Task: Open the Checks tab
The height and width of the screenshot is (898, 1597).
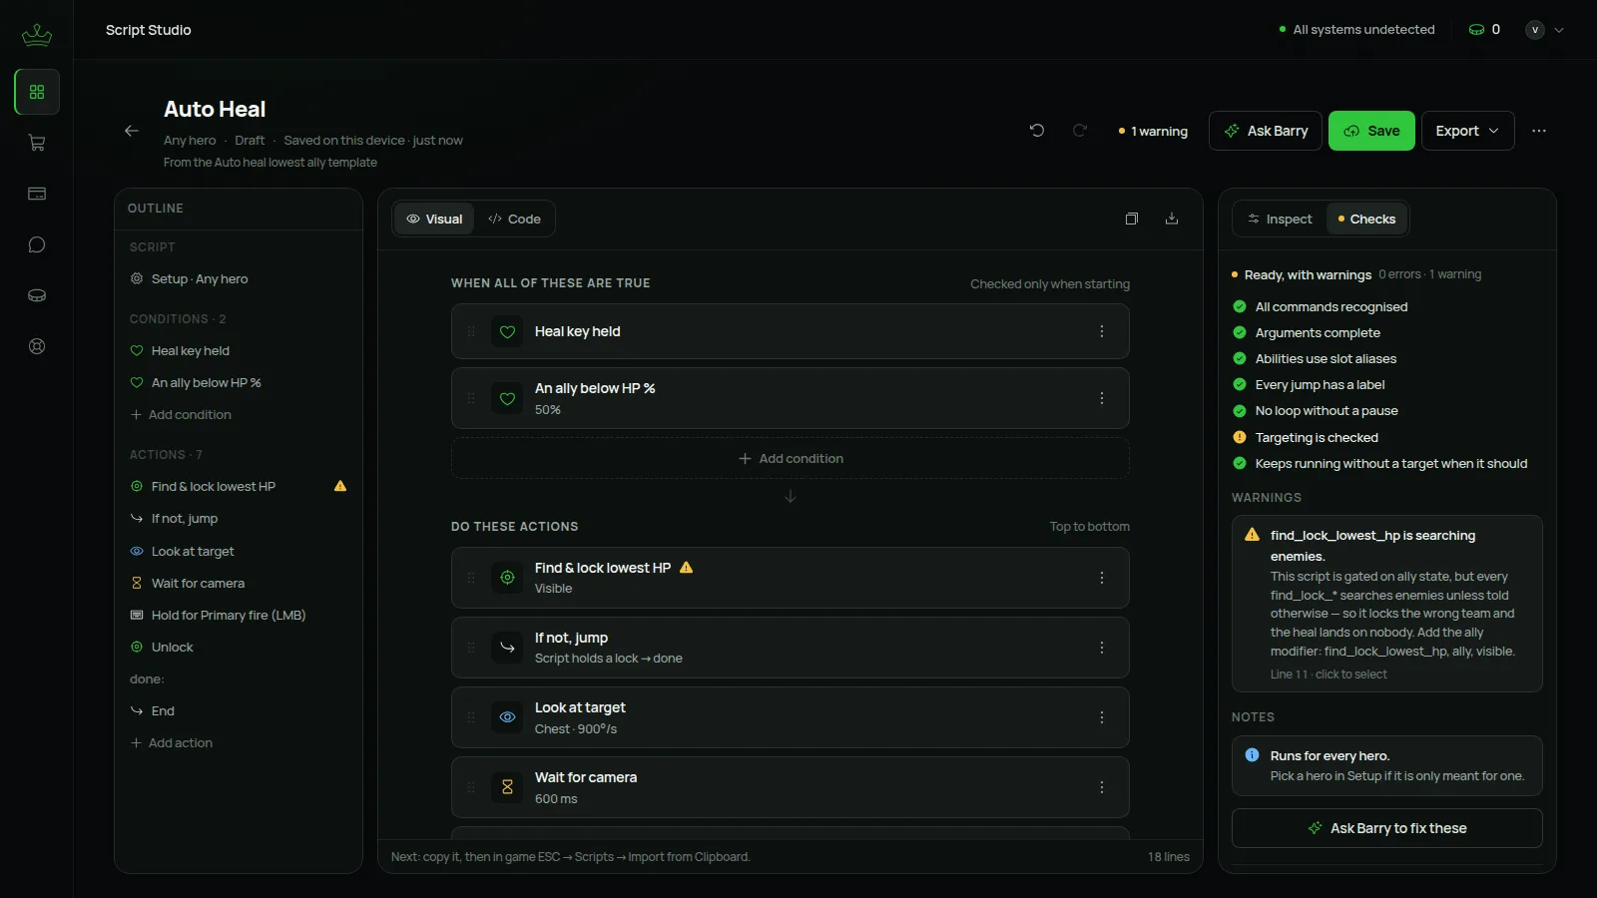Action: [x=1366, y=219]
